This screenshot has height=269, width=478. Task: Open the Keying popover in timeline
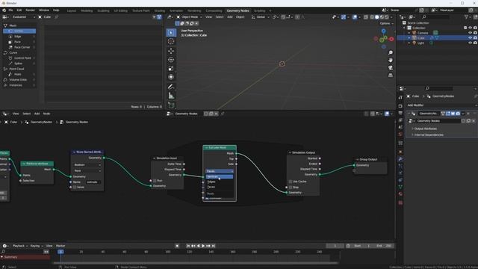click(37, 246)
